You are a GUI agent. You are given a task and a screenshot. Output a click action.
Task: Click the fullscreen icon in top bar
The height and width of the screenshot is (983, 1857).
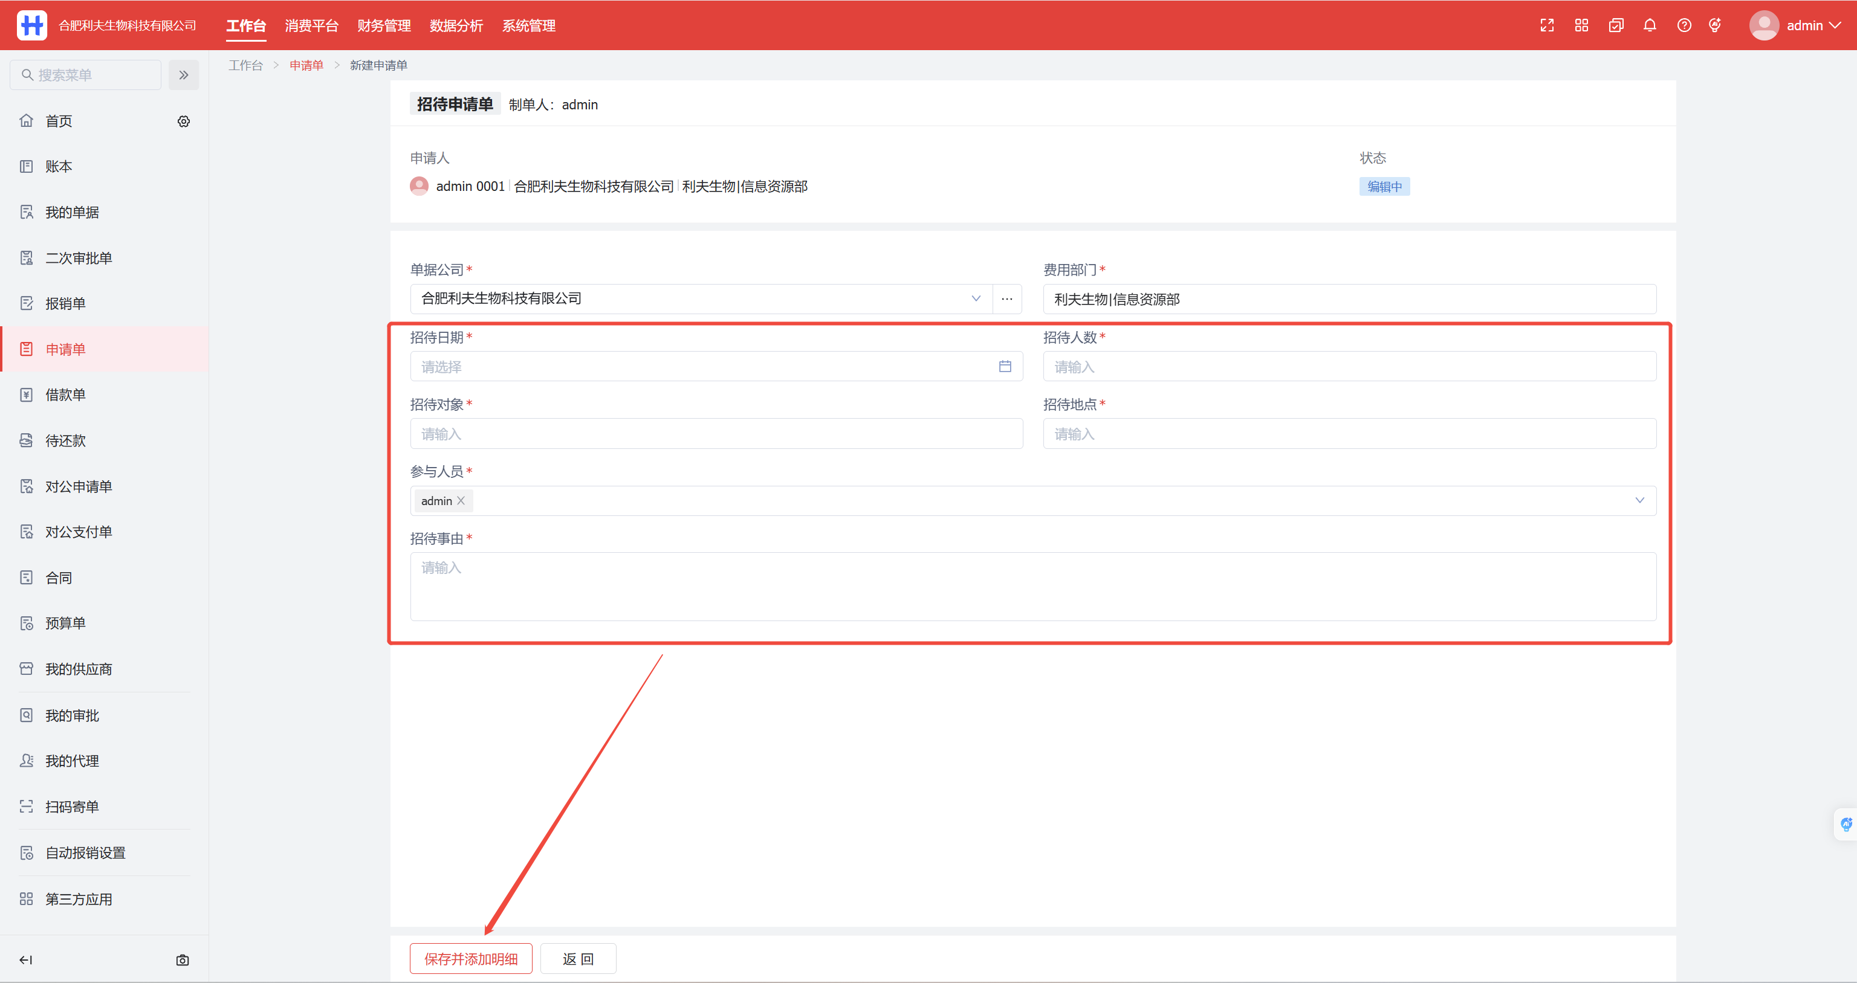[x=1547, y=26]
